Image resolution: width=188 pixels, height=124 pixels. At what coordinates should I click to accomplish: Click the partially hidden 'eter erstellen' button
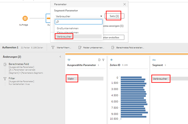(x=113, y=37)
